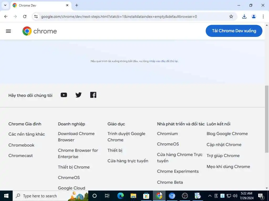Open Chromecast footer link

tap(20, 155)
